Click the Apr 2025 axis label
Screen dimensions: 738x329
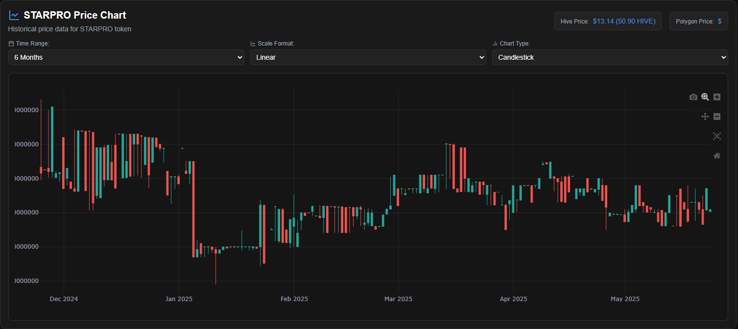coord(513,299)
